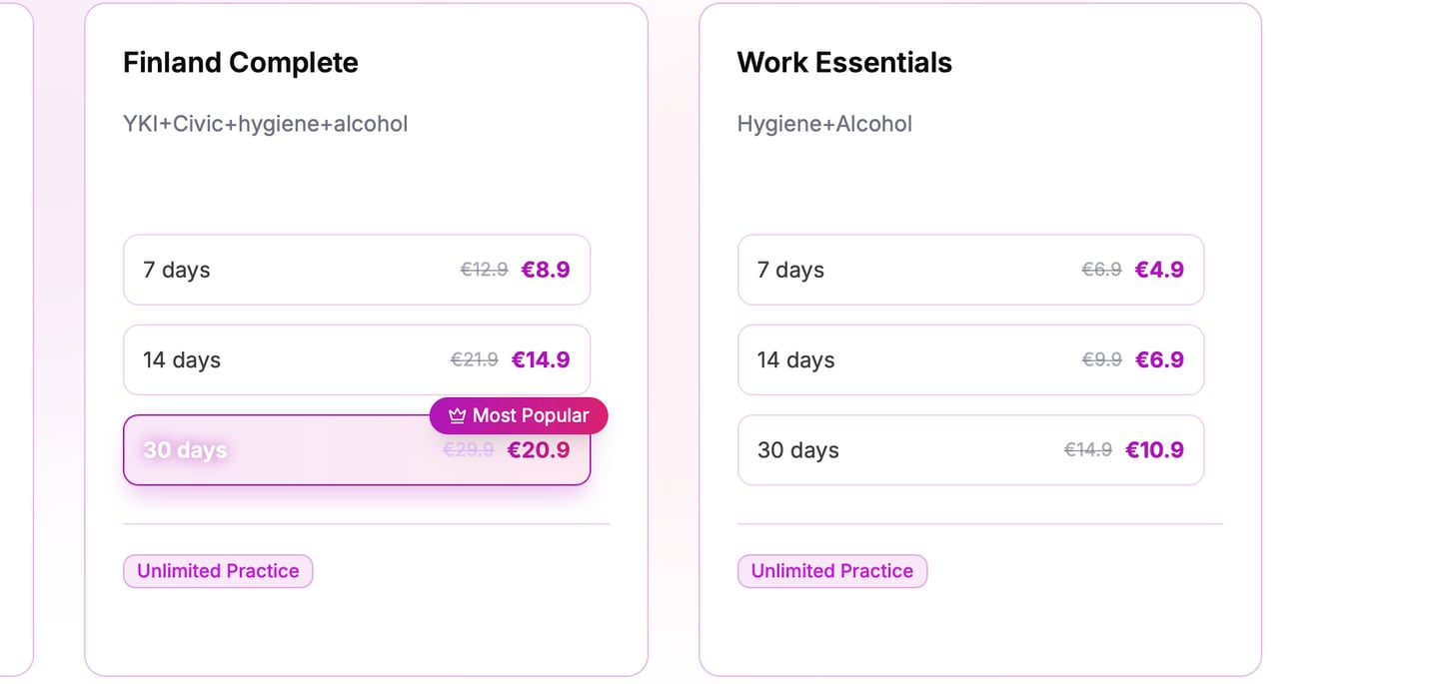The image size is (1439, 684).
Task: Click the €10.9 discounted price
Action: pyautogui.click(x=1154, y=450)
